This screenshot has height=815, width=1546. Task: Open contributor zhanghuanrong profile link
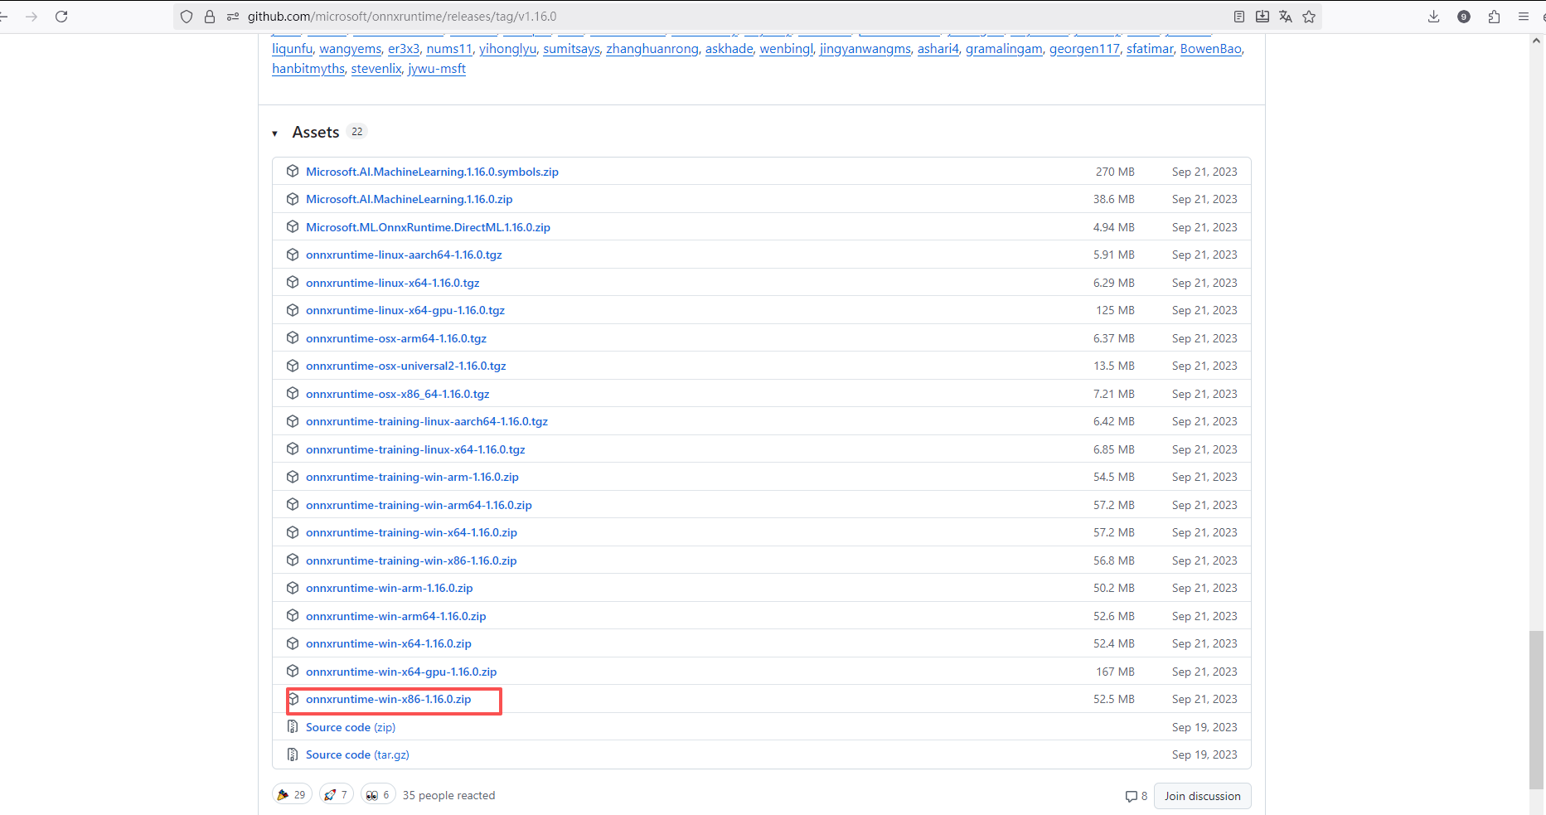(652, 49)
